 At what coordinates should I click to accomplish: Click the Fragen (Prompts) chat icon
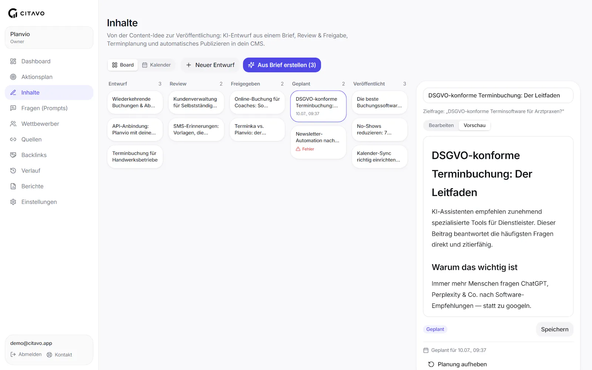click(x=13, y=108)
